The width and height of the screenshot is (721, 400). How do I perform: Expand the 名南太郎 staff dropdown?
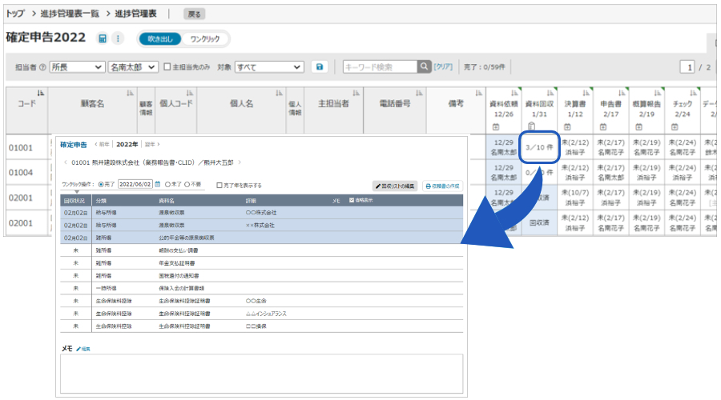pos(133,67)
